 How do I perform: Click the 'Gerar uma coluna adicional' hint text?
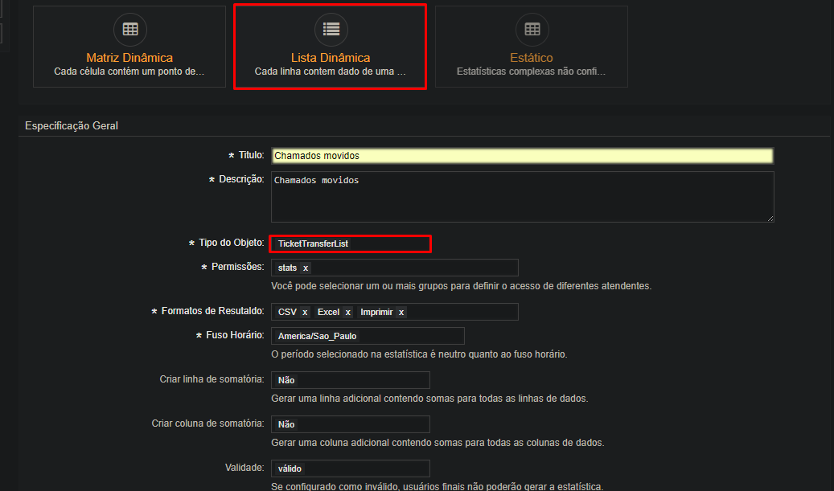[x=438, y=442]
